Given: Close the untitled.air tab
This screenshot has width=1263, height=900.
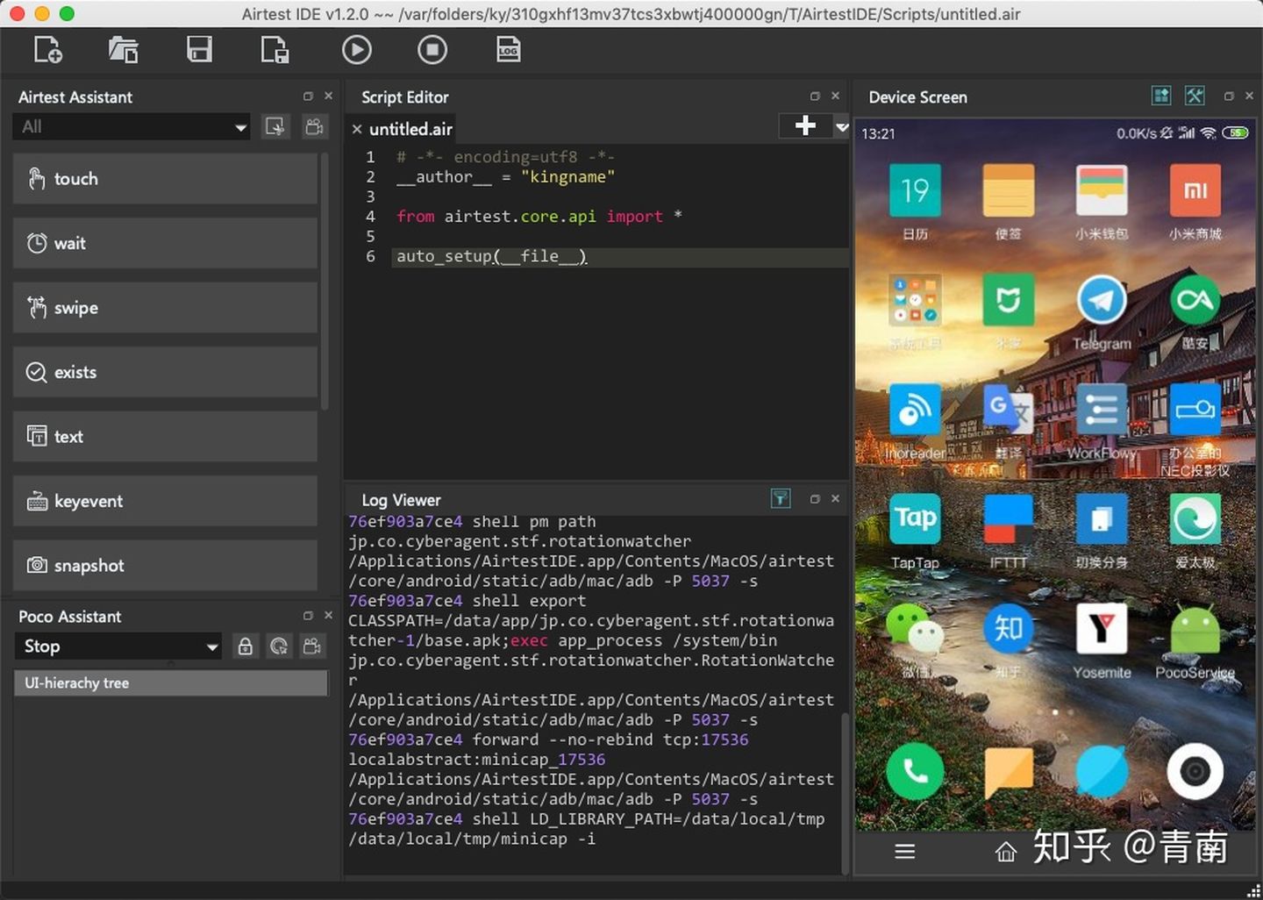Looking at the screenshot, I should 357,129.
